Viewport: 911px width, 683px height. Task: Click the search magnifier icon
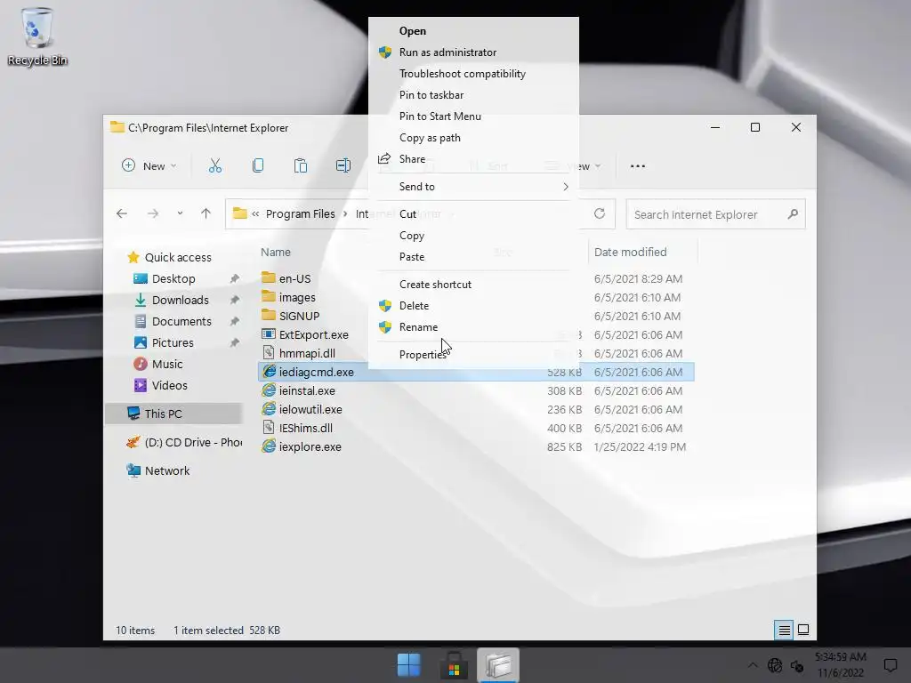click(x=793, y=214)
